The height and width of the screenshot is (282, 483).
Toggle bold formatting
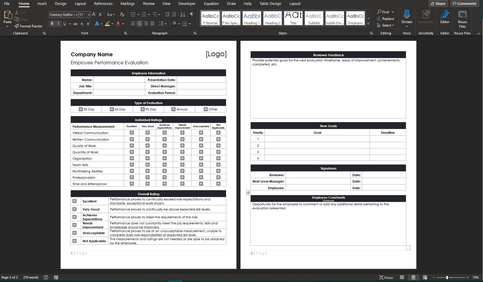(52, 24)
